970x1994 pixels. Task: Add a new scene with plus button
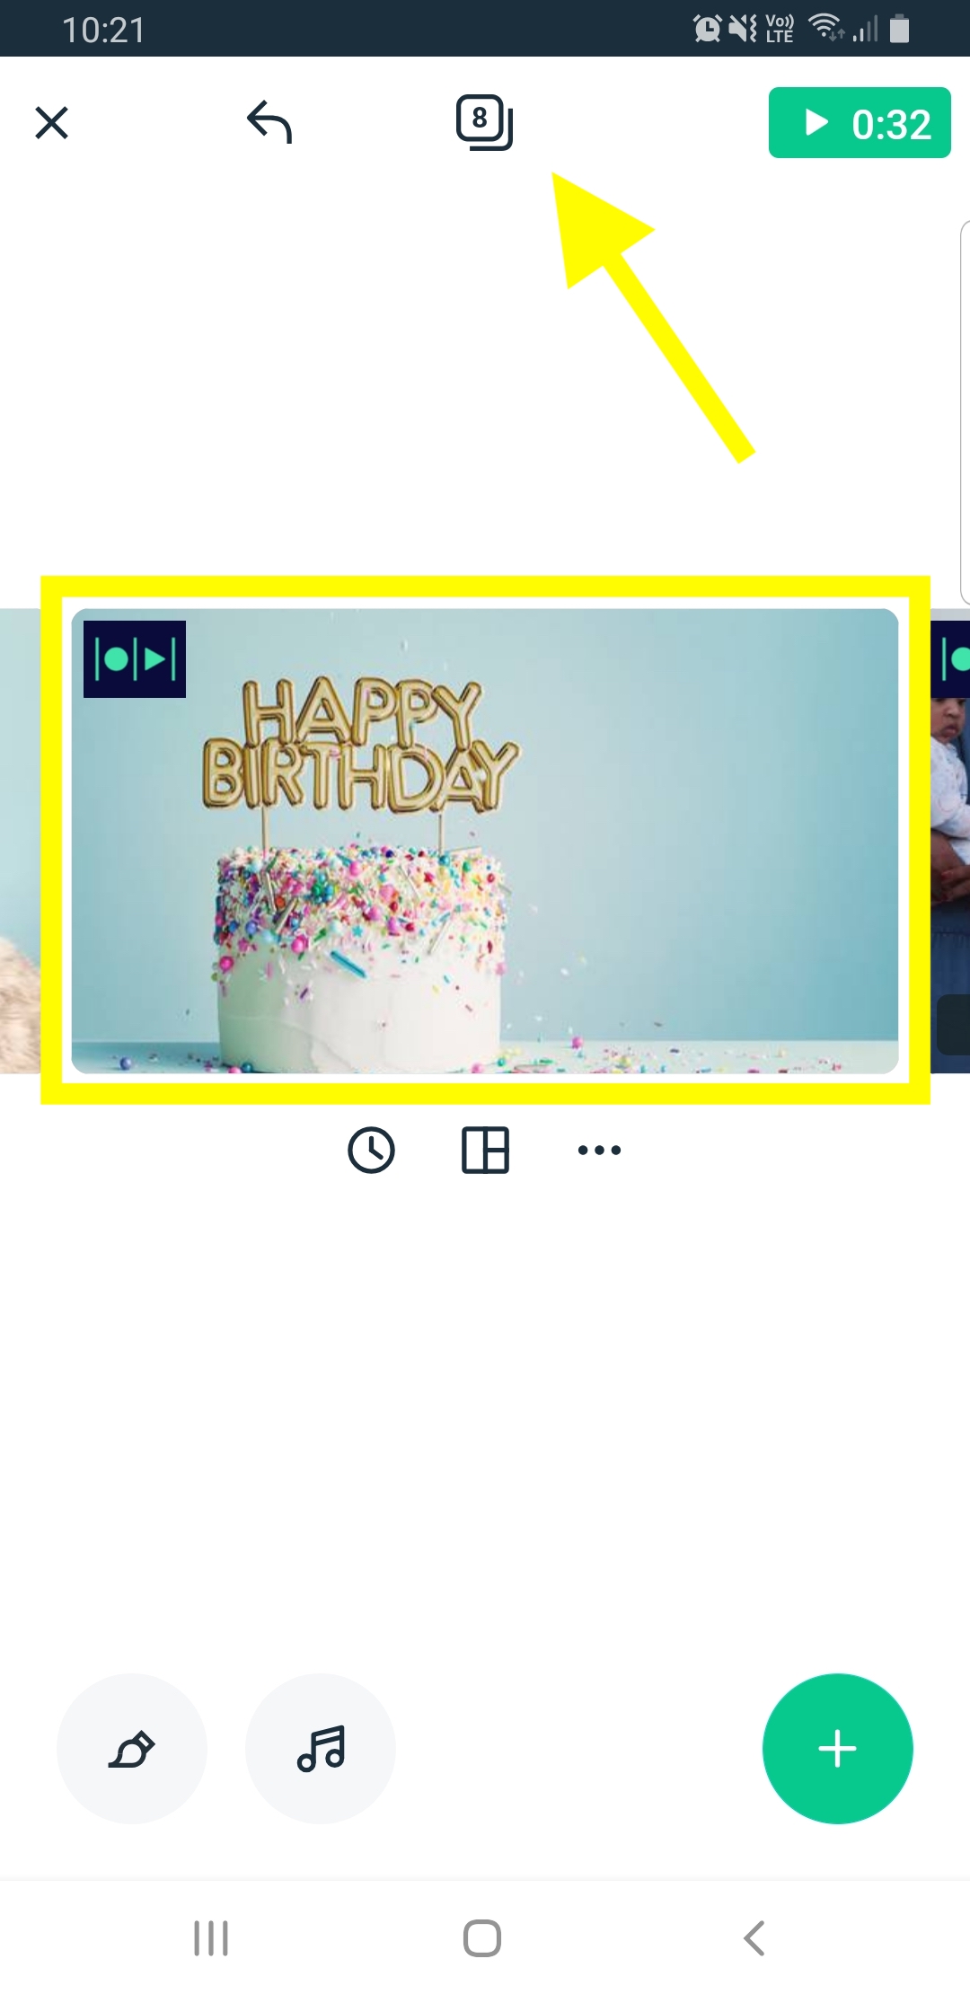tap(838, 1749)
